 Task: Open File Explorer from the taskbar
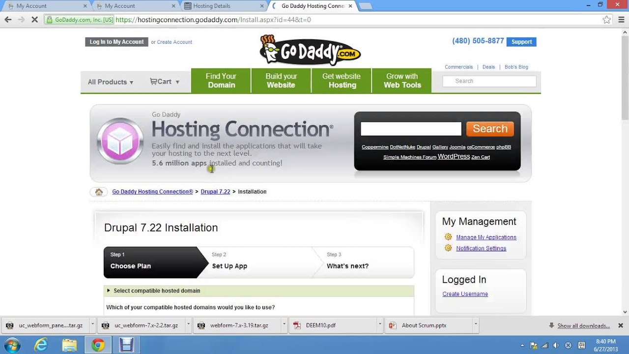click(69, 345)
